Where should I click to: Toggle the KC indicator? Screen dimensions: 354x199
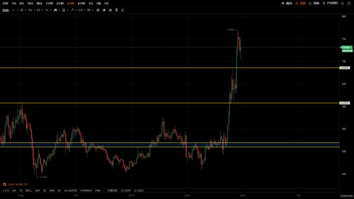(x=59, y=191)
